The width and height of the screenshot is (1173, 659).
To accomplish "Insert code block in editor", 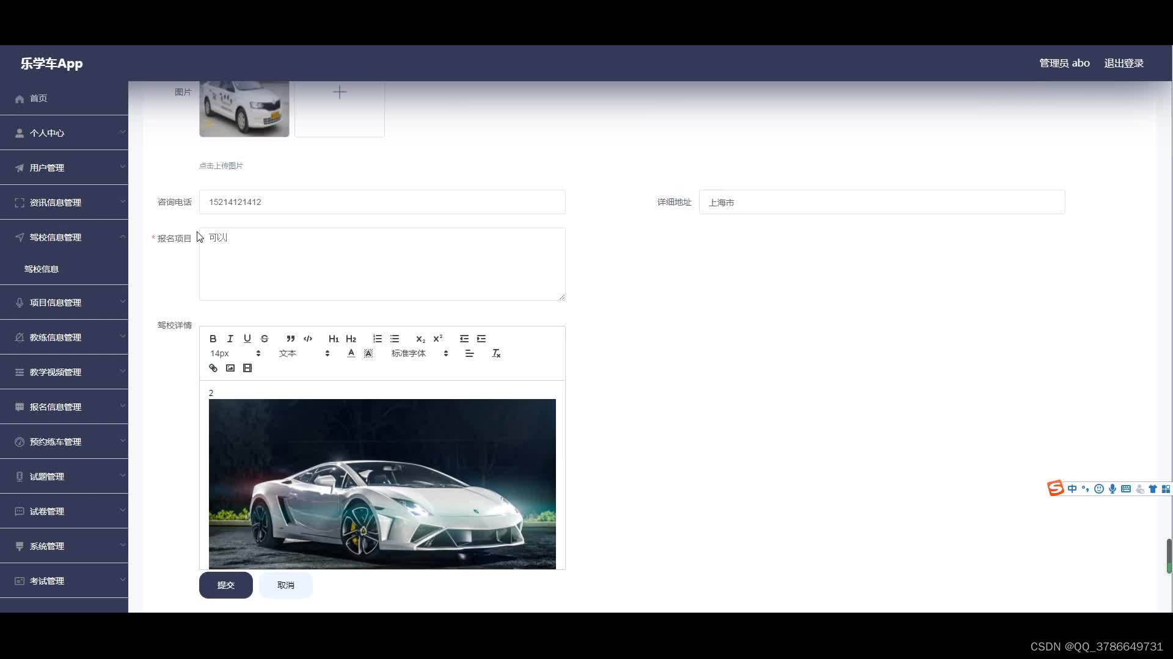I will [x=308, y=339].
